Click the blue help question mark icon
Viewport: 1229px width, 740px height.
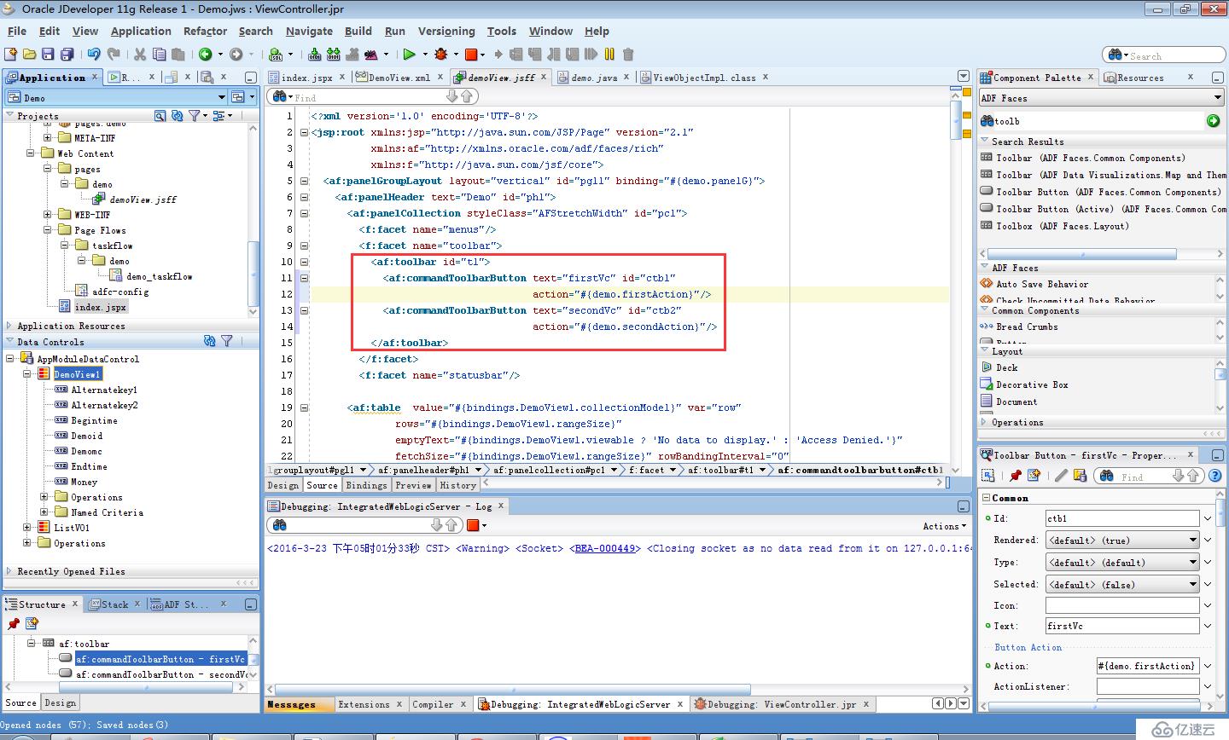tap(1215, 476)
